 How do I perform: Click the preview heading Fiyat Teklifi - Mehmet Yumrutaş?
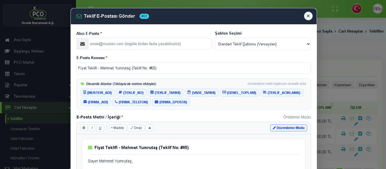click(142, 148)
